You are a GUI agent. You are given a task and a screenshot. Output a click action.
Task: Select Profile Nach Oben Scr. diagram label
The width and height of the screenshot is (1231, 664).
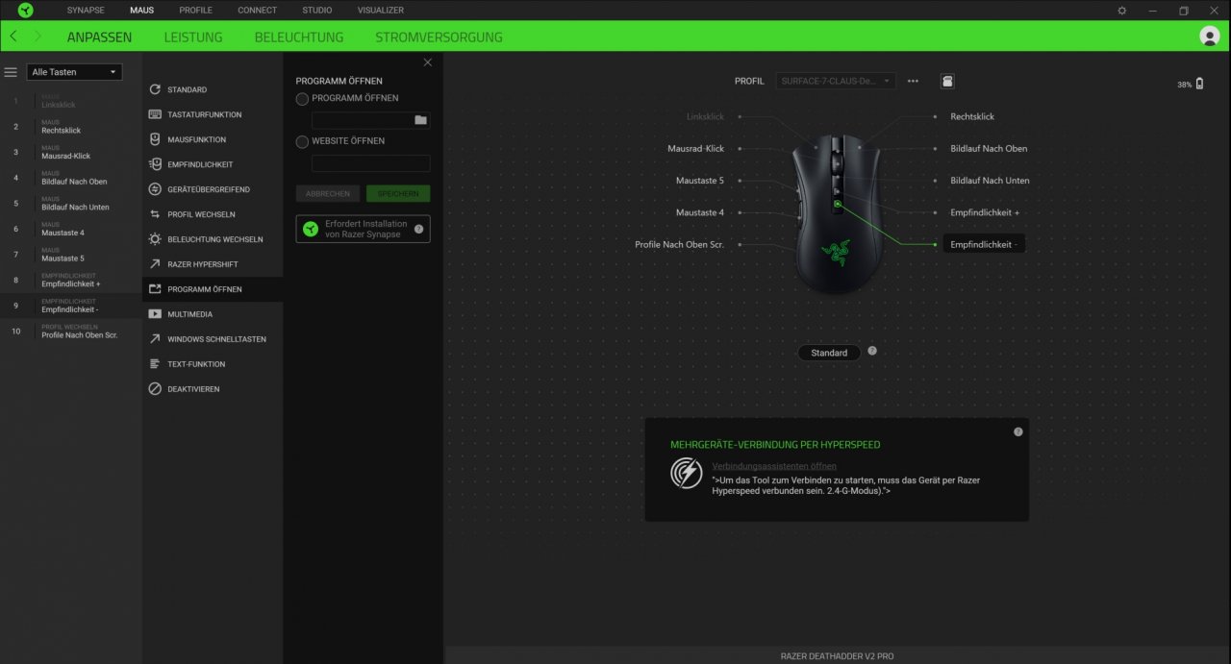pos(680,245)
